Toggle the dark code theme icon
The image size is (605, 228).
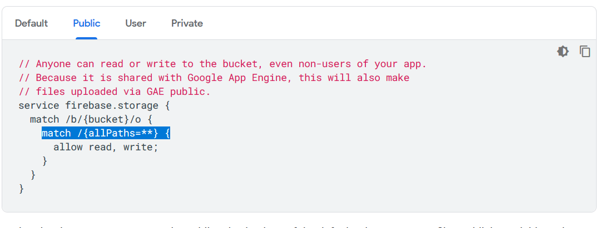tap(563, 52)
